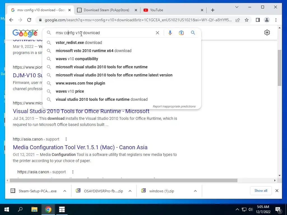Screen dimensions: 287x215
Task: Close the Download Steam tab
Action: click(136, 10)
